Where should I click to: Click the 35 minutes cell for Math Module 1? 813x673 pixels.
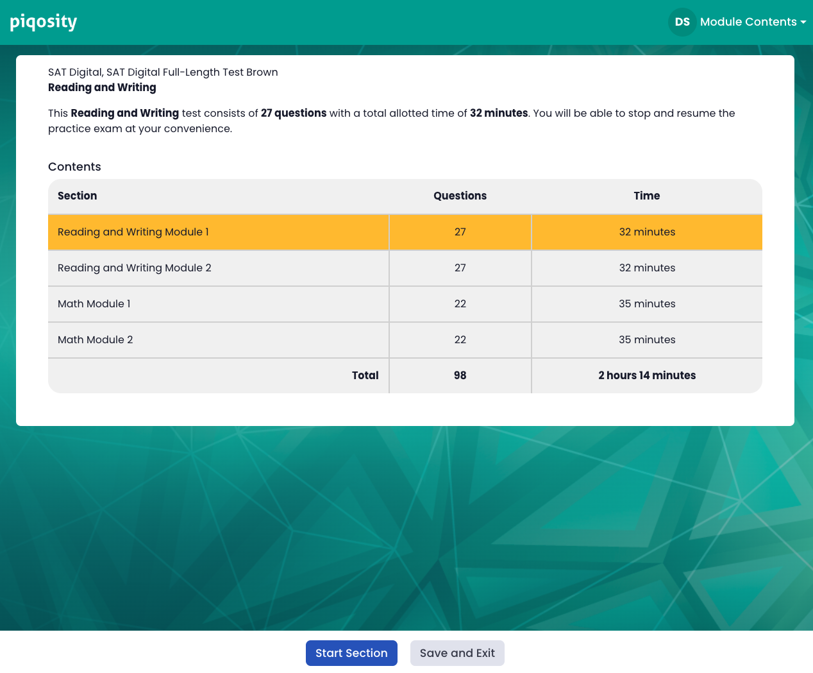tap(647, 304)
